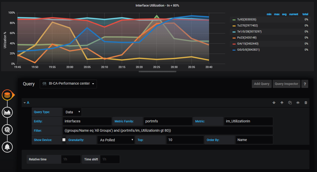Sort the legend by the total column
The width and height of the screenshot is (317, 172).
(305, 14)
